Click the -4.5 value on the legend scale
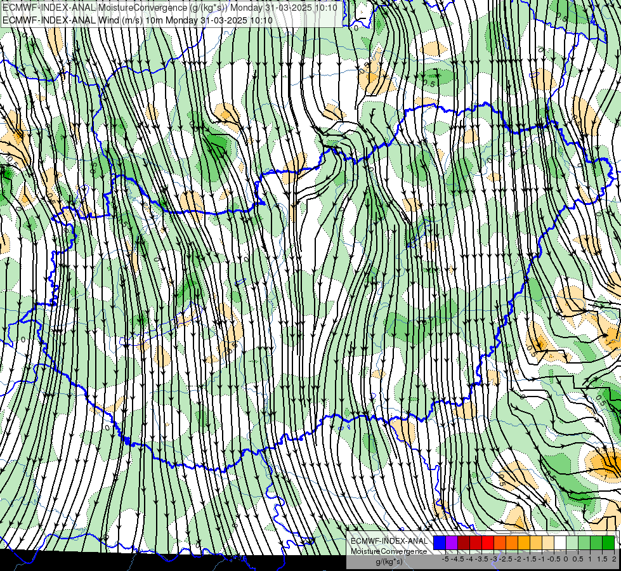 coord(458,559)
